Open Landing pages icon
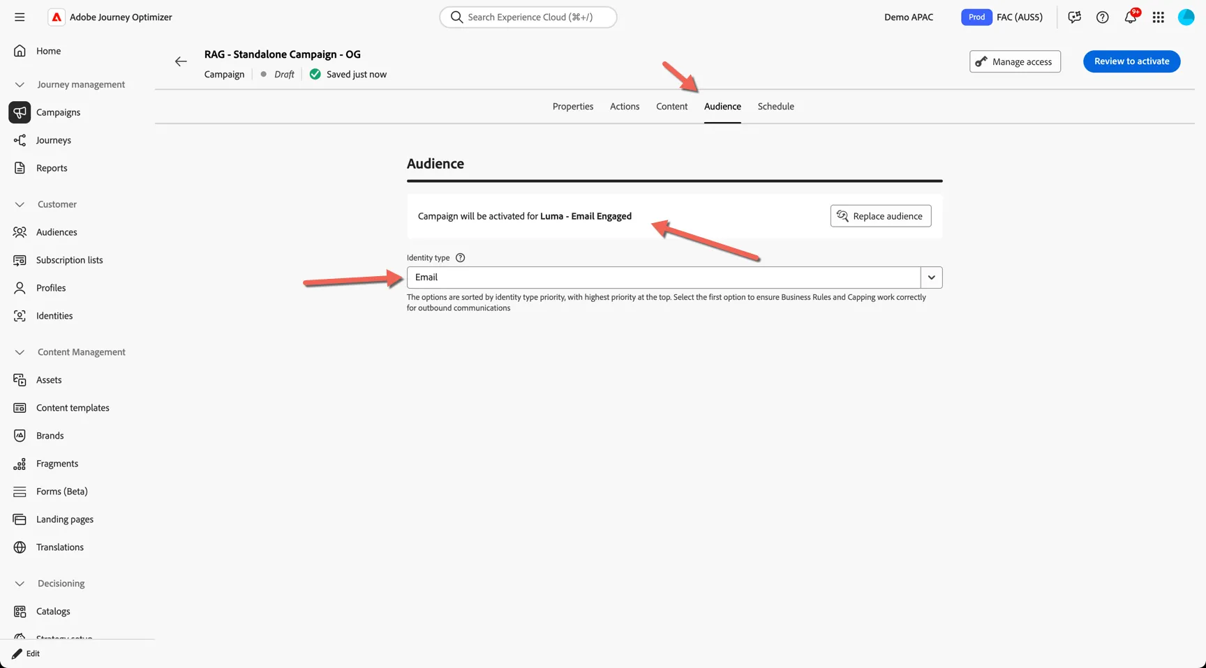1206x668 pixels. [x=20, y=519]
